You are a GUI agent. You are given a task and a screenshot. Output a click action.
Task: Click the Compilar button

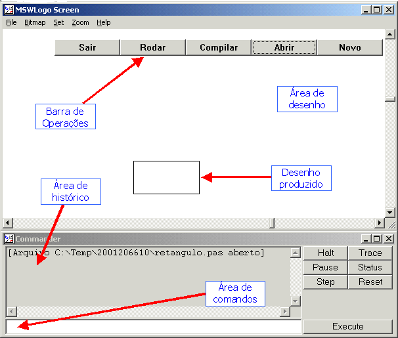point(219,47)
